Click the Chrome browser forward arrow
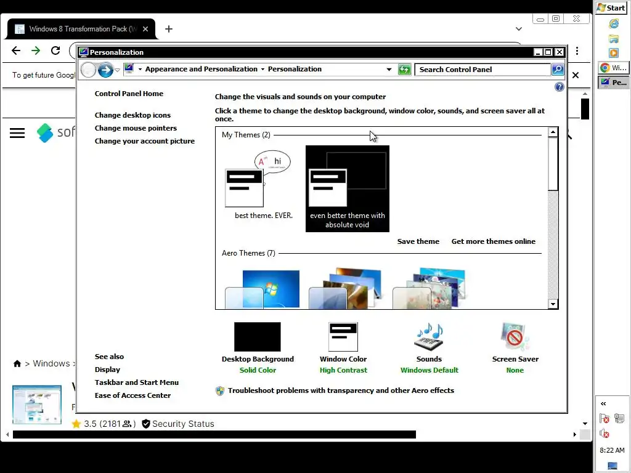Viewport: 631px width, 473px height. [36, 51]
